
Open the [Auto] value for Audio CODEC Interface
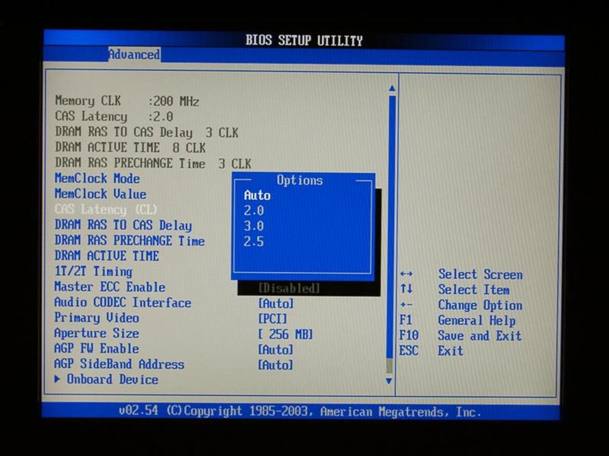tap(276, 303)
